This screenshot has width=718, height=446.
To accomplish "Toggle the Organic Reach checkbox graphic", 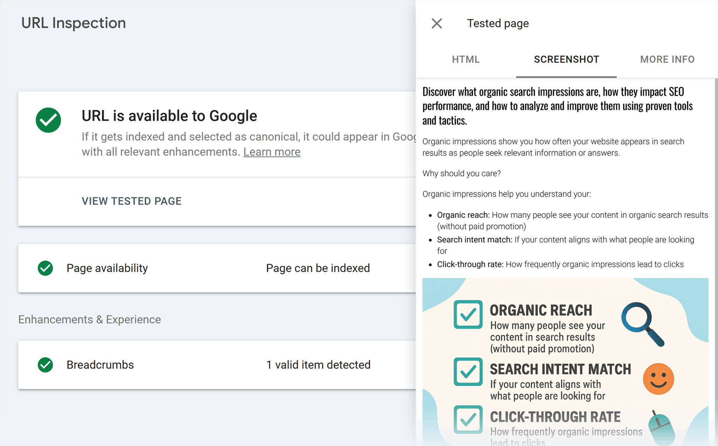I will (468, 315).
